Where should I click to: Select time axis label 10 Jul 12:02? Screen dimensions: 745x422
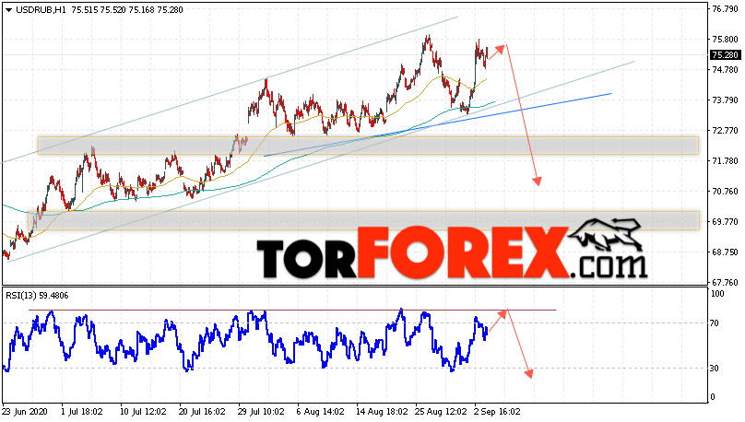coord(143,411)
